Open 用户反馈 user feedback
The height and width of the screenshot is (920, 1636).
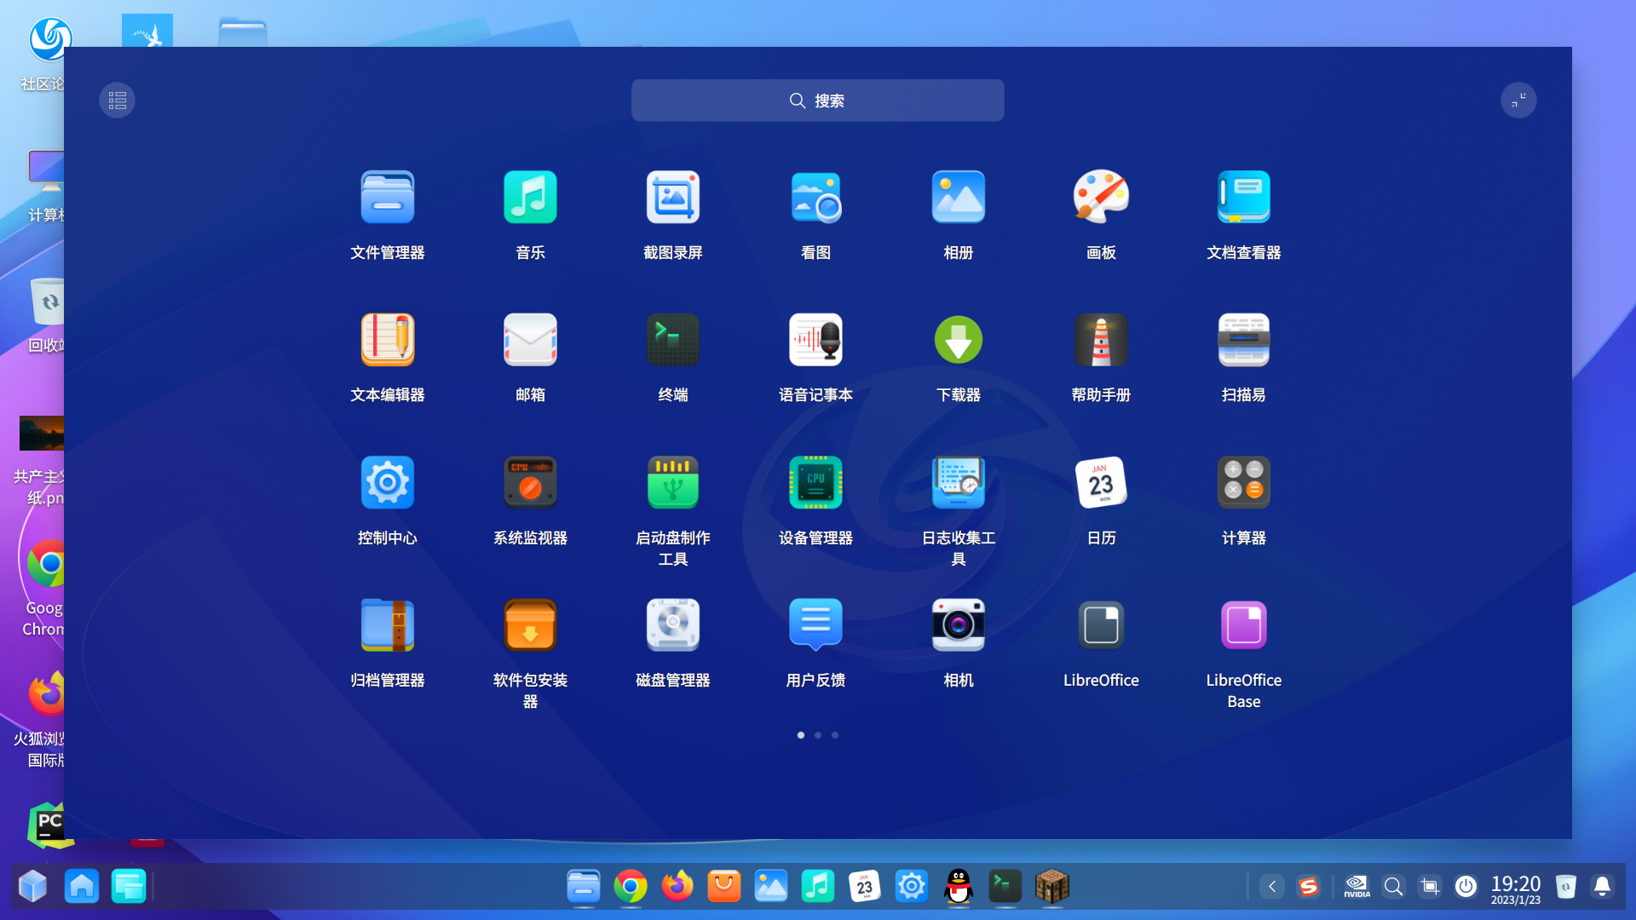[x=815, y=624]
